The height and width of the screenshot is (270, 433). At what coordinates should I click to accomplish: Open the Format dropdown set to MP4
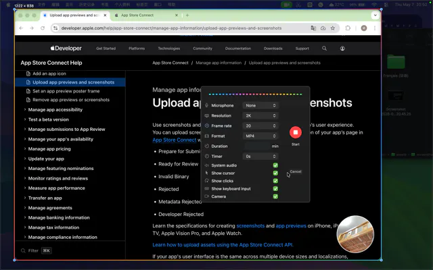point(260,136)
